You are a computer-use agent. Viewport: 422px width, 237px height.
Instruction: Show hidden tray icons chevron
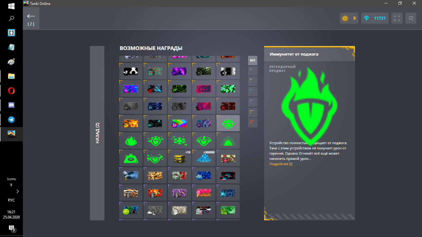tap(18, 191)
